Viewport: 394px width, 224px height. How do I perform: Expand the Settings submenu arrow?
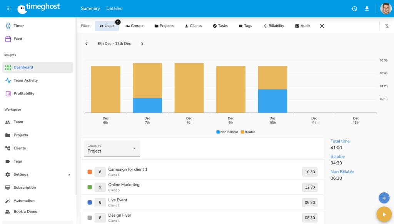(x=69, y=174)
